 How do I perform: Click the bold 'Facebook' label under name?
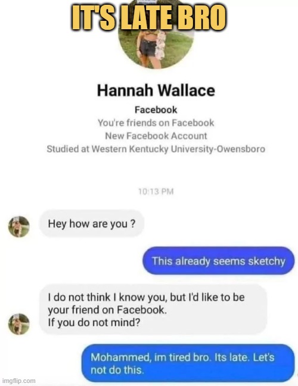tap(156, 110)
